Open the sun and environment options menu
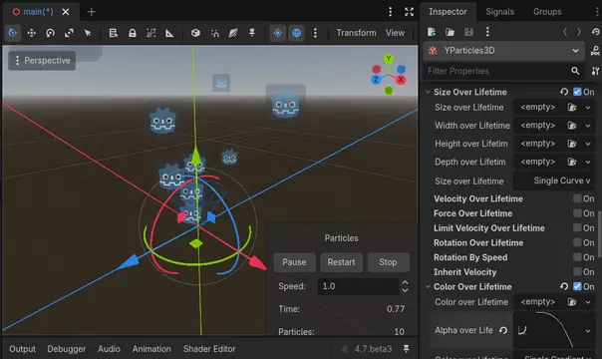Viewport: 602px width, 359px height. [x=315, y=33]
